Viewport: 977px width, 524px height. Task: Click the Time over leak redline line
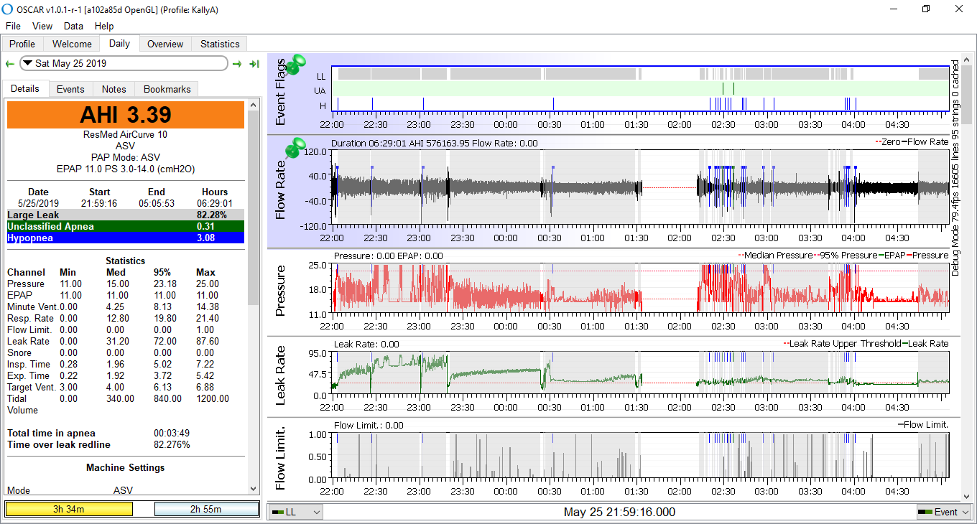126,444
